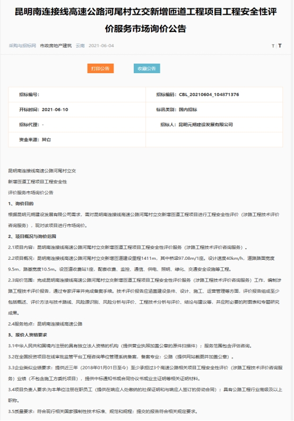Click the announcement main title heading
The height and width of the screenshot is (421, 294).
(145, 20)
